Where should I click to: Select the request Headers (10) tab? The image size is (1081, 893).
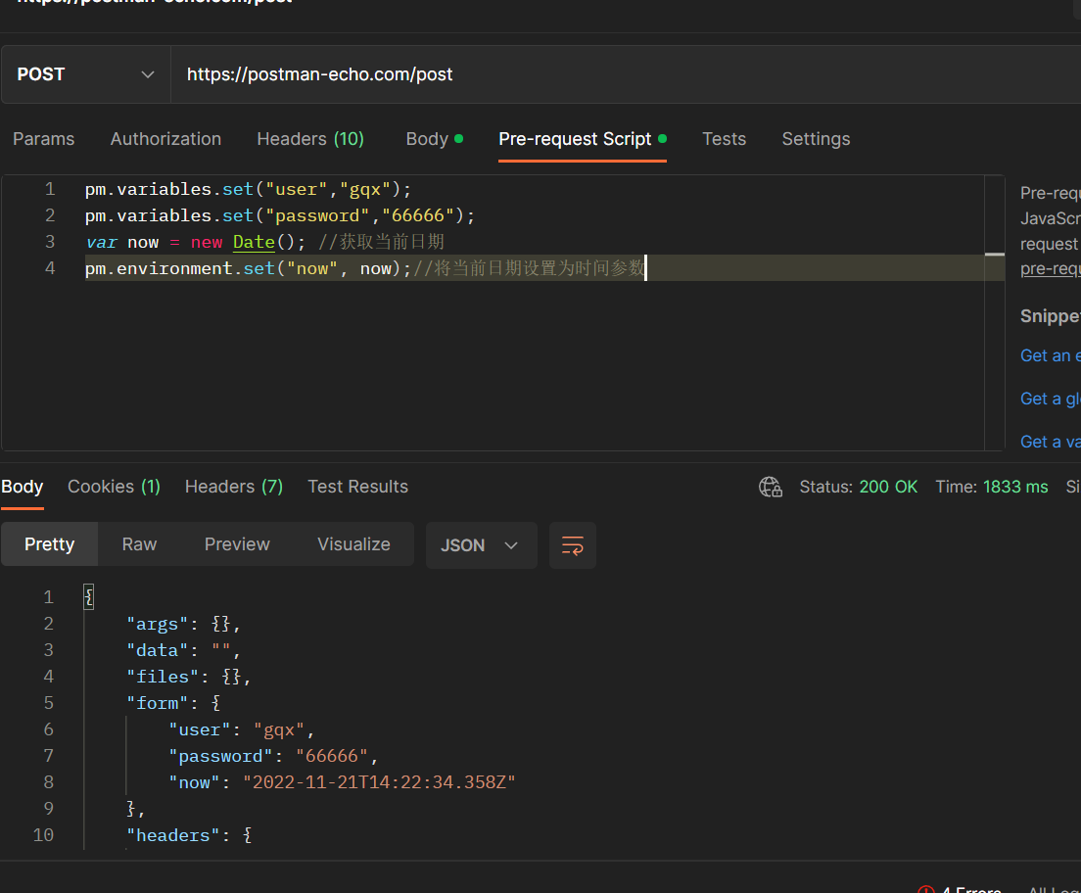[310, 139]
